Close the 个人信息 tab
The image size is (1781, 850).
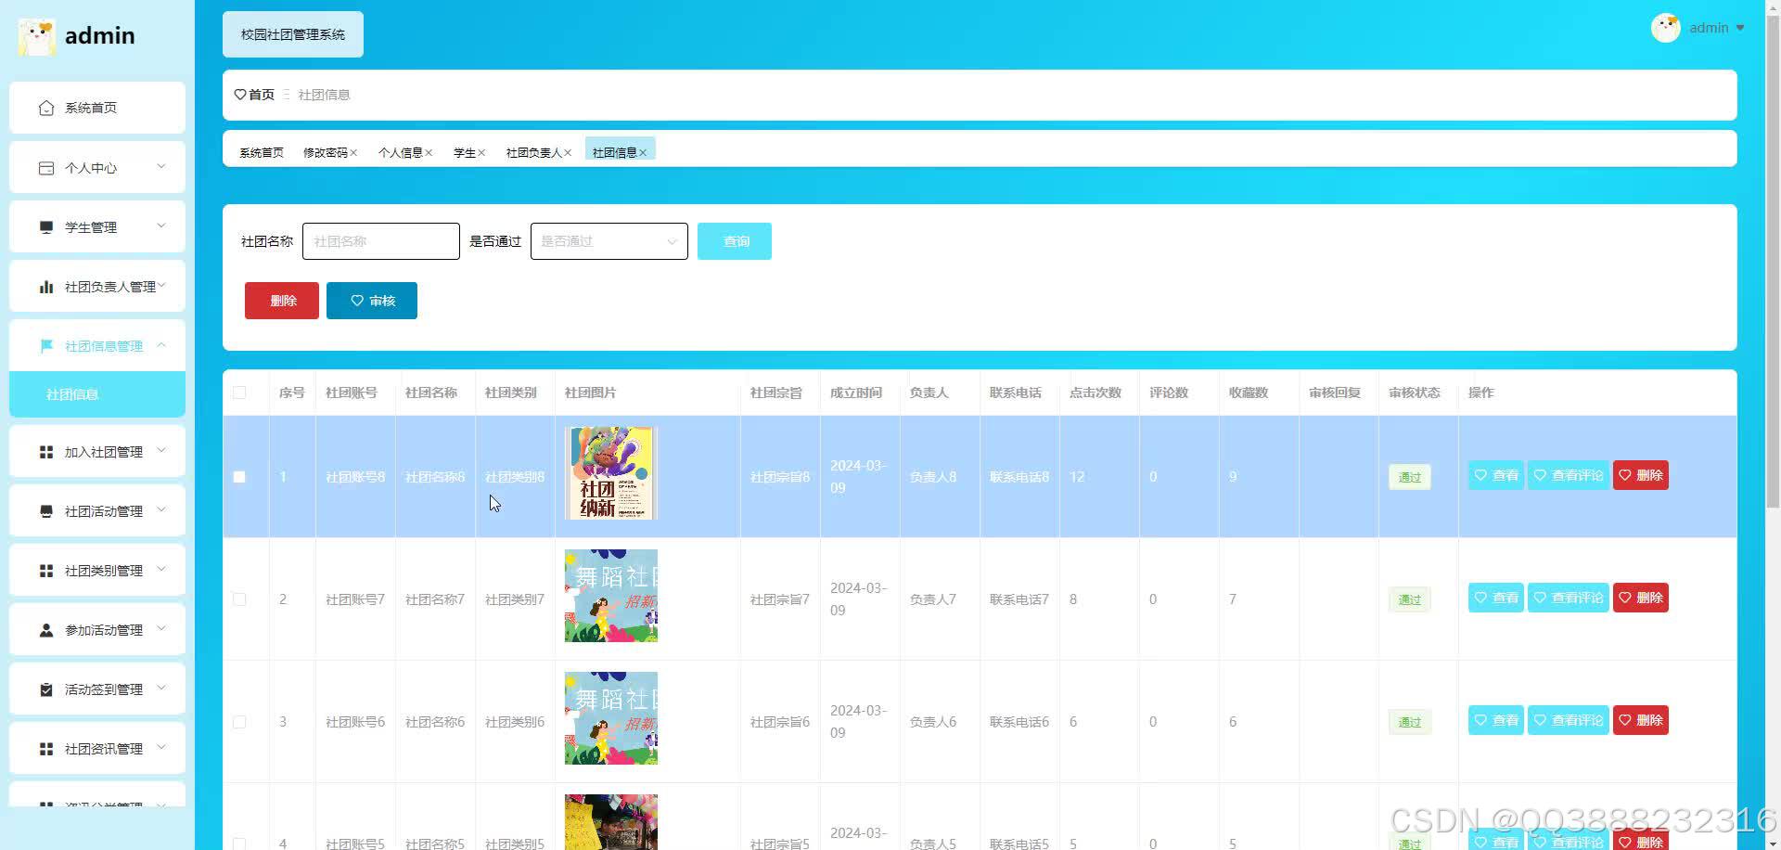pos(429,153)
